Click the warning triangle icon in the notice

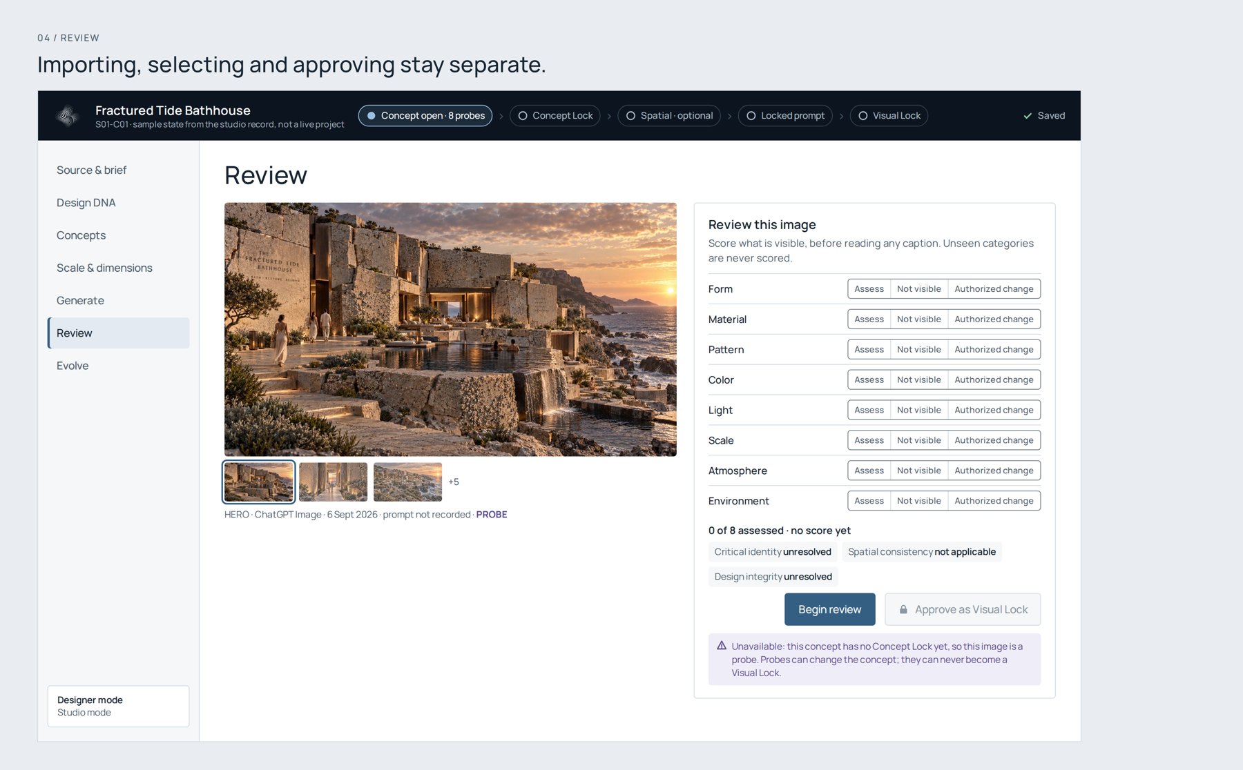[x=722, y=646]
